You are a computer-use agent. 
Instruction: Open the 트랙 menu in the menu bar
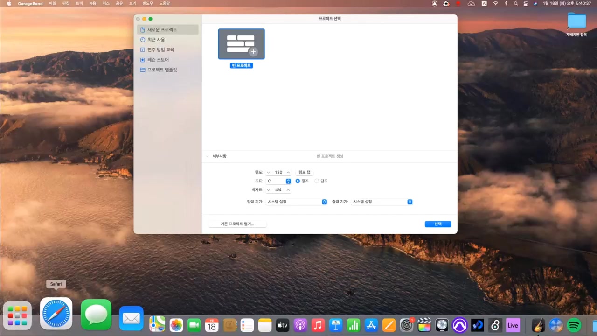[79, 3]
